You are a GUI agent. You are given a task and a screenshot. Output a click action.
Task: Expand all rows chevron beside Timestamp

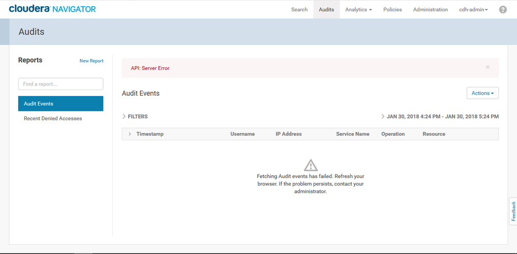(130, 134)
